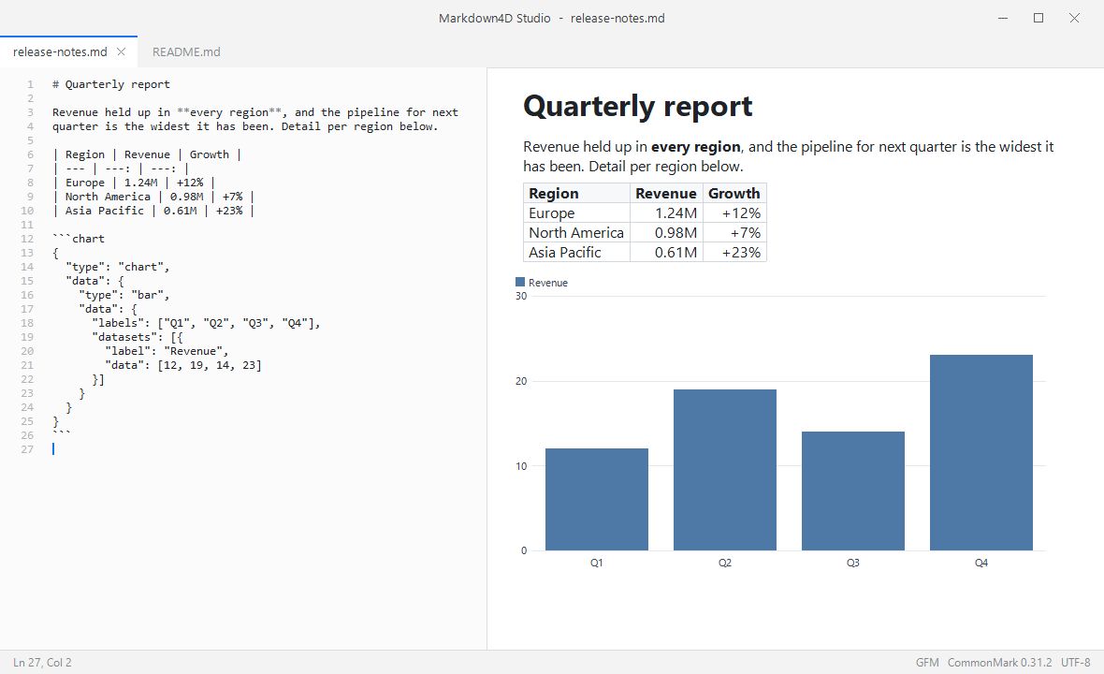Image resolution: width=1104 pixels, height=674 pixels.
Task: Open the UTF-8 encoding selector
Action: (x=1076, y=663)
